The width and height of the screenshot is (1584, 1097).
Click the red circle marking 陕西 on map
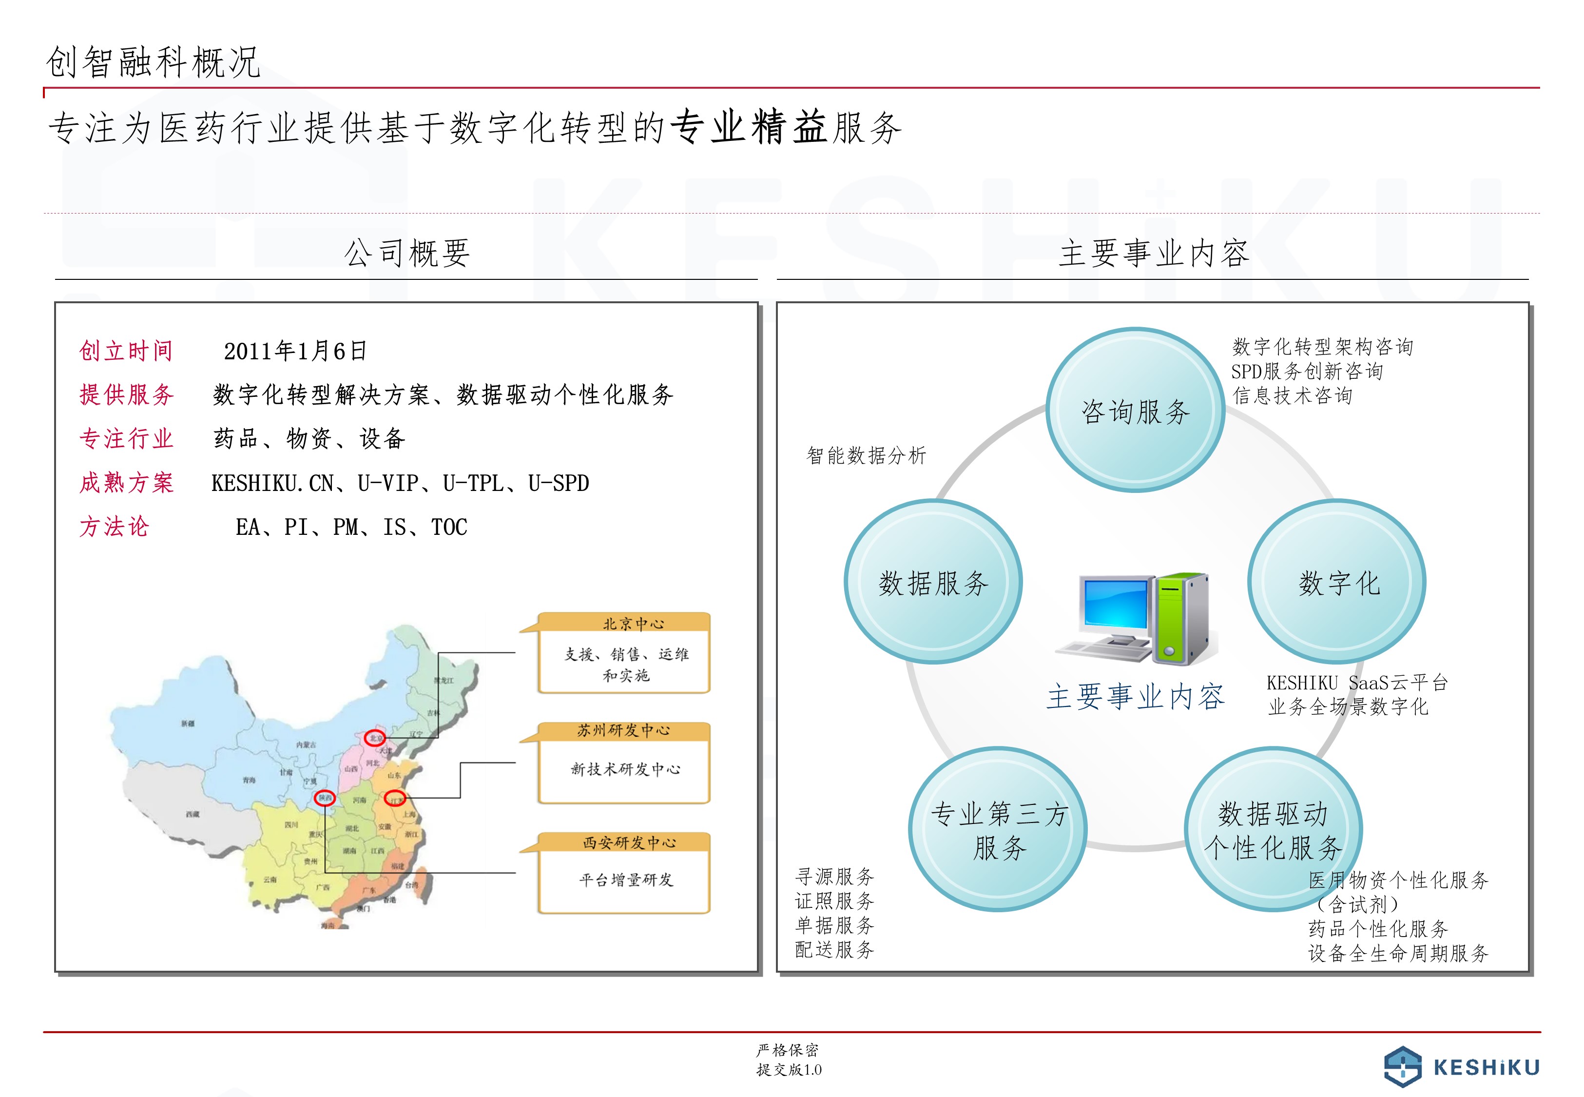tap(324, 798)
